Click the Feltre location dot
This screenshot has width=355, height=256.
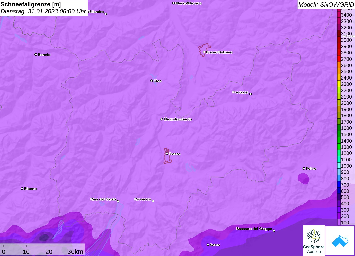[304, 168]
